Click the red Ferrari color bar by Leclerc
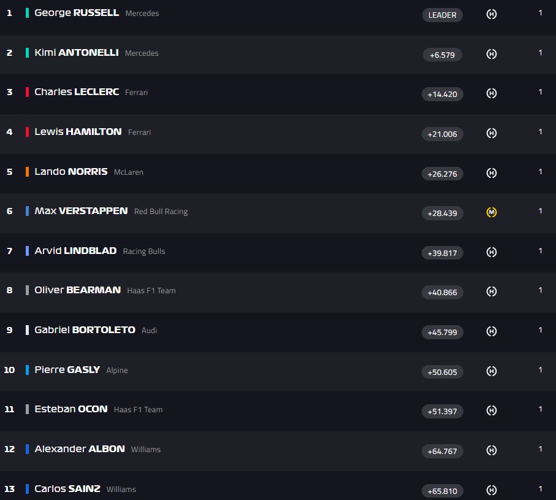The height and width of the screenshot is (500, 556). pyautogui.click(x=27, y=92)
